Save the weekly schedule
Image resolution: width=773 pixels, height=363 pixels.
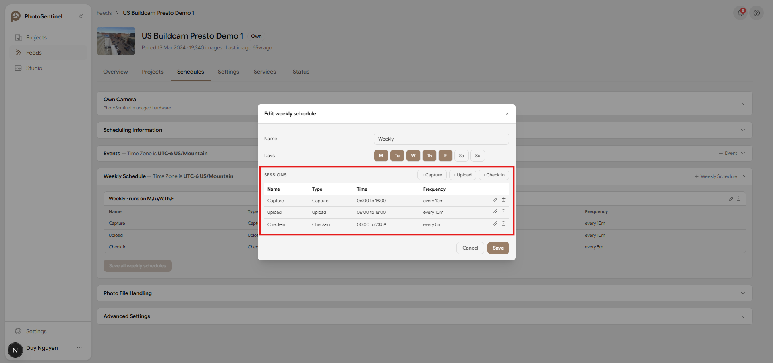pyautogui.click(x=498, y=248)
